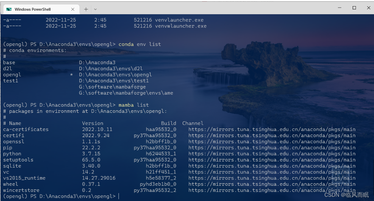Click the 'venvlauncher.exe' filename

point(179,20)
